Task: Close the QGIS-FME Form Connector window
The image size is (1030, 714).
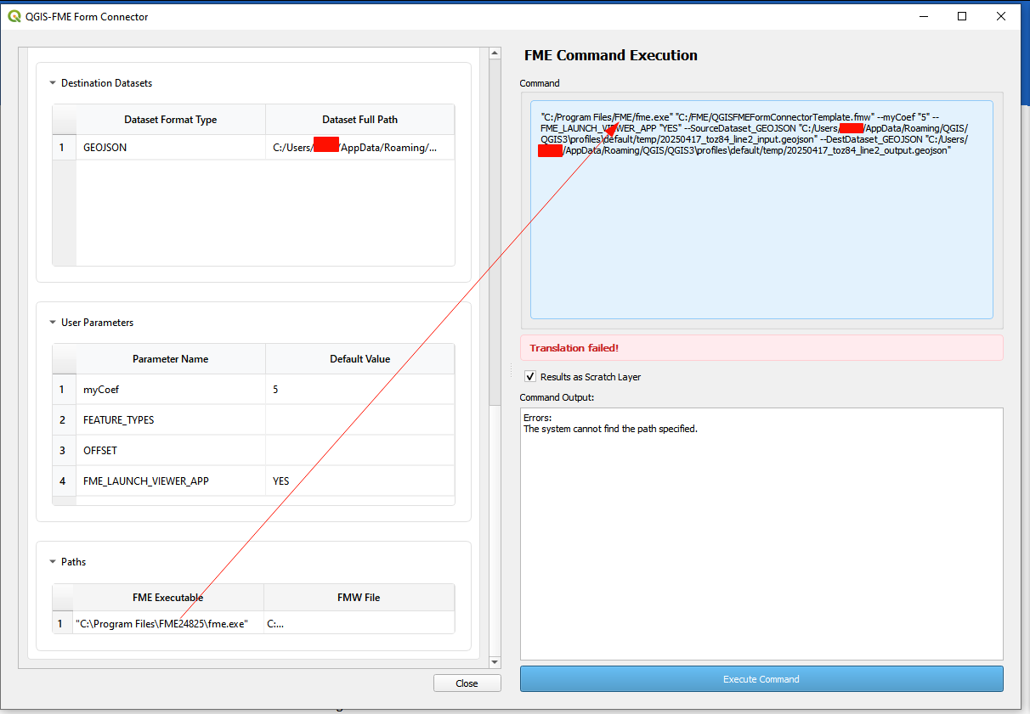Action: [x=1001, y=16]
